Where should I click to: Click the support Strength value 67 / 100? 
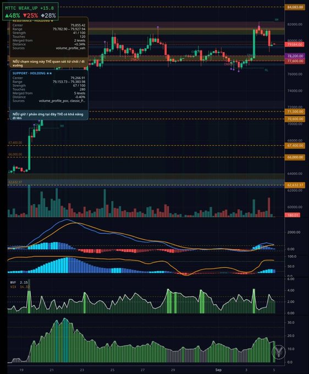tap(79, 85)
